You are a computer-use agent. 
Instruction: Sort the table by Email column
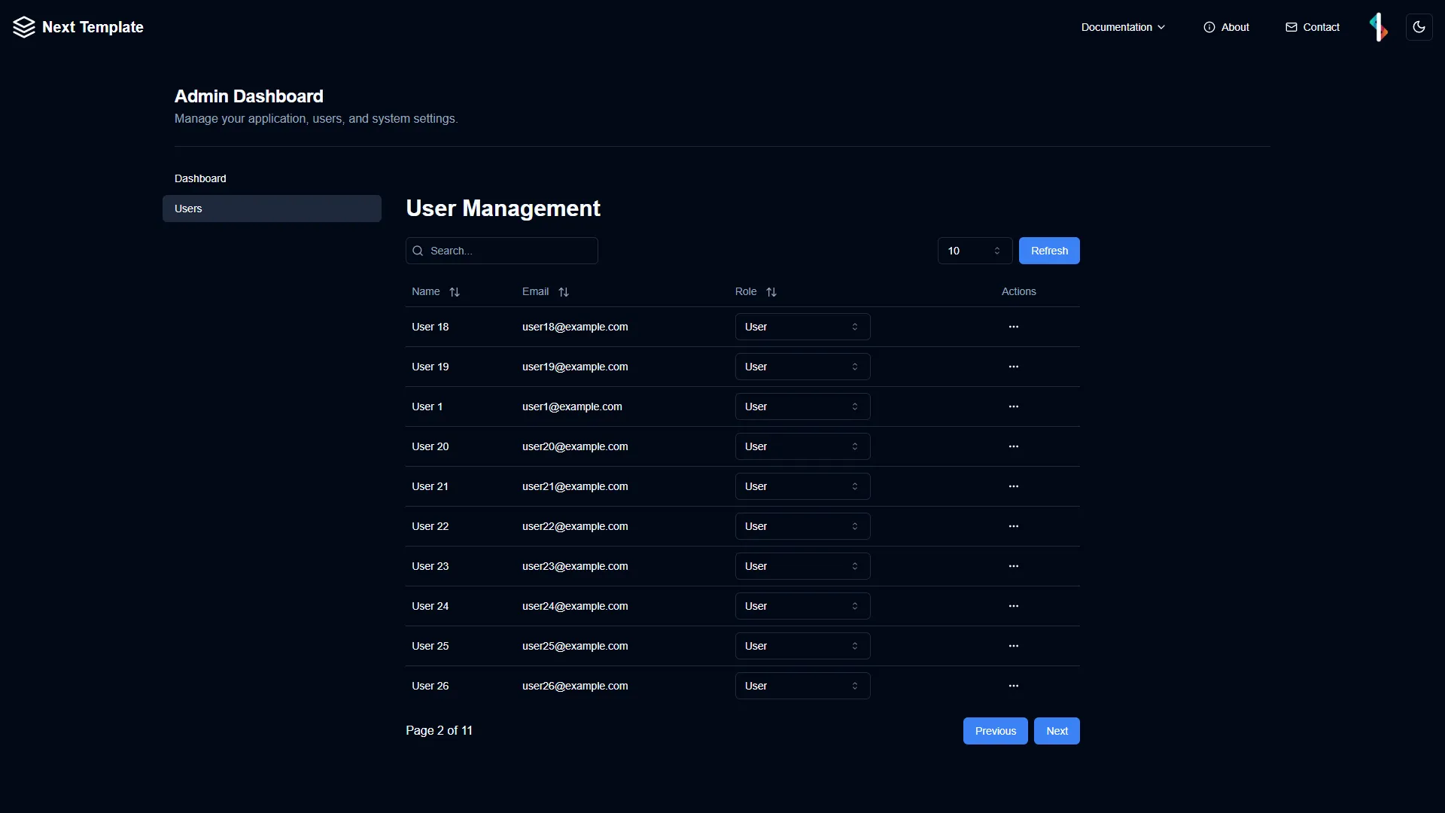point(564,291)
